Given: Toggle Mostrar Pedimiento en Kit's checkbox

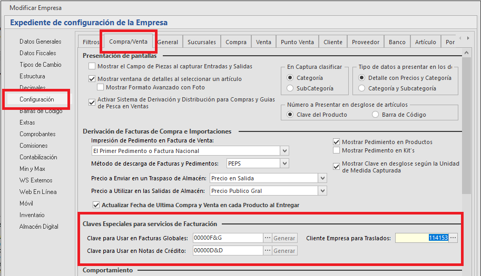Looking at the screenshot, I should point(337,150).
